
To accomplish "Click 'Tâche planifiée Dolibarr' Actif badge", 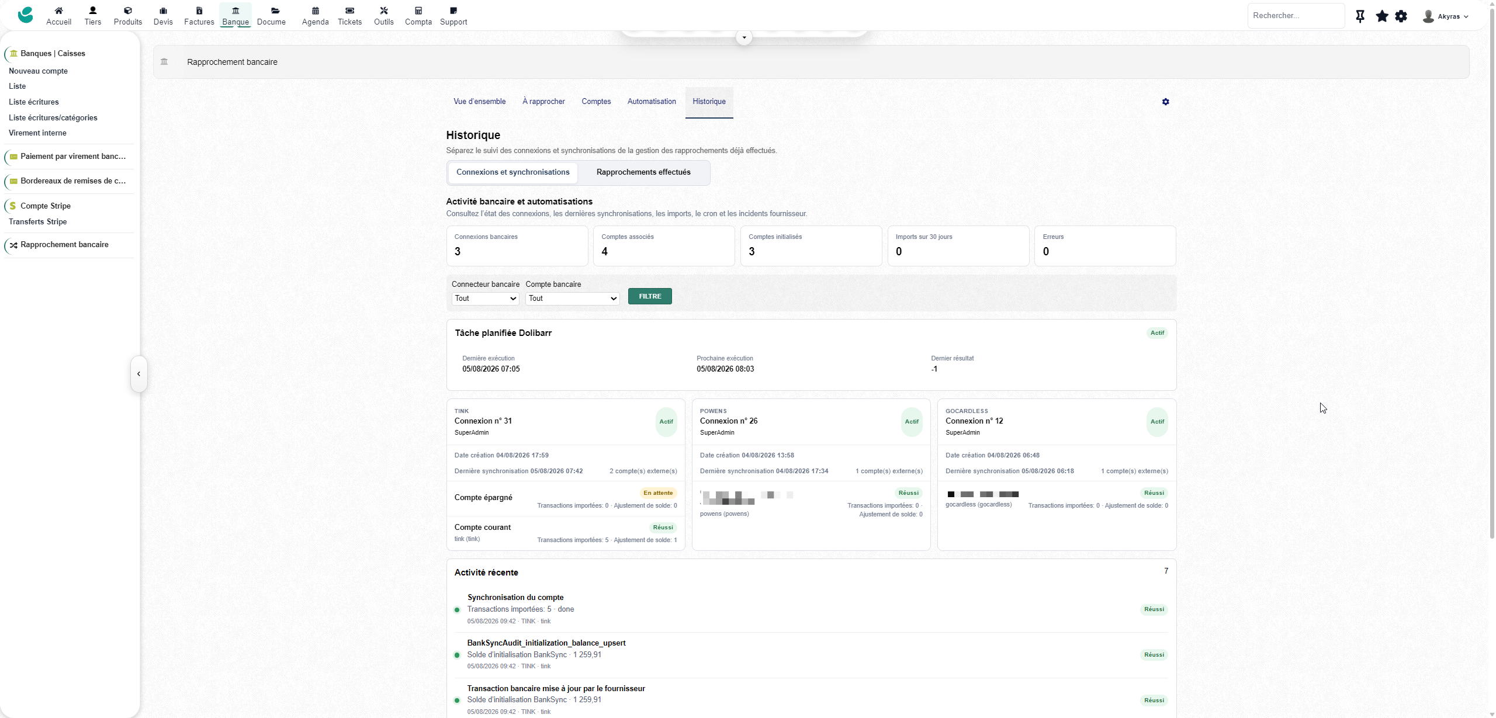I will 1157,333.
